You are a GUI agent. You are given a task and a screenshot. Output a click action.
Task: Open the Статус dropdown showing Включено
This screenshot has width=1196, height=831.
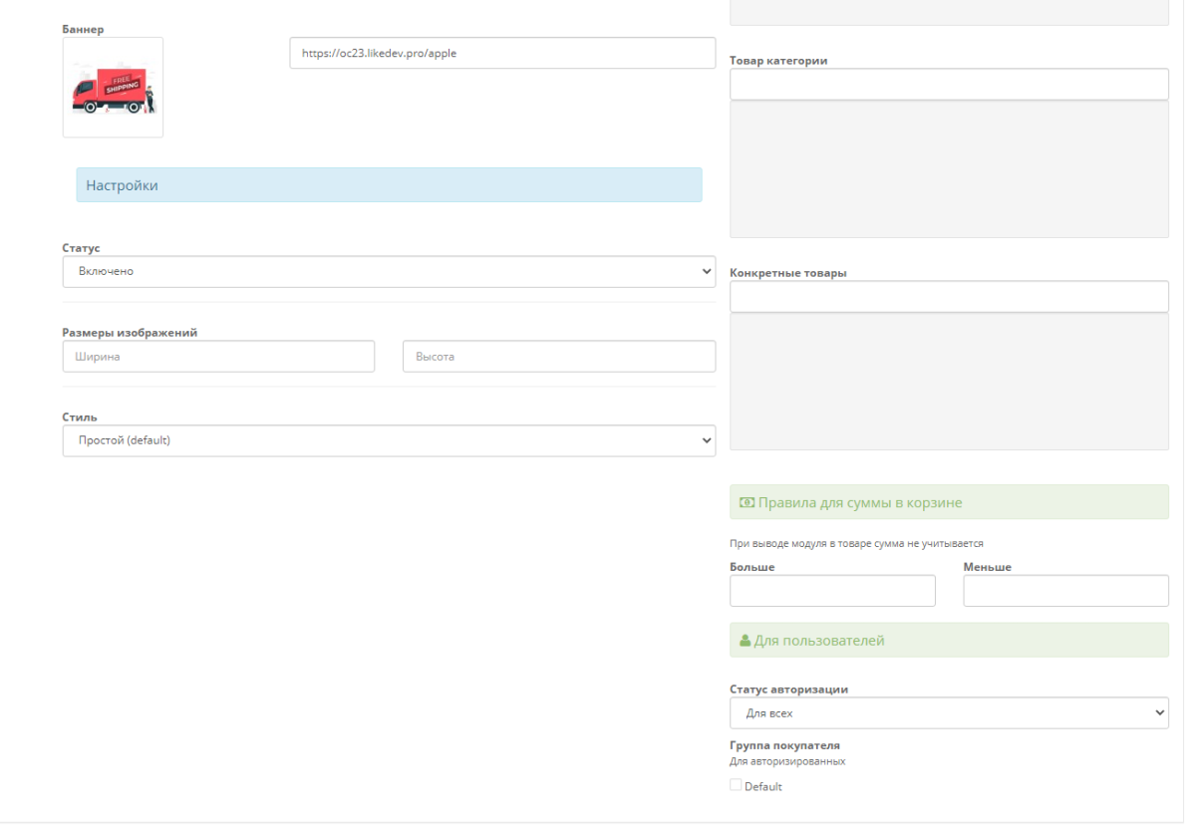[389, 271]
